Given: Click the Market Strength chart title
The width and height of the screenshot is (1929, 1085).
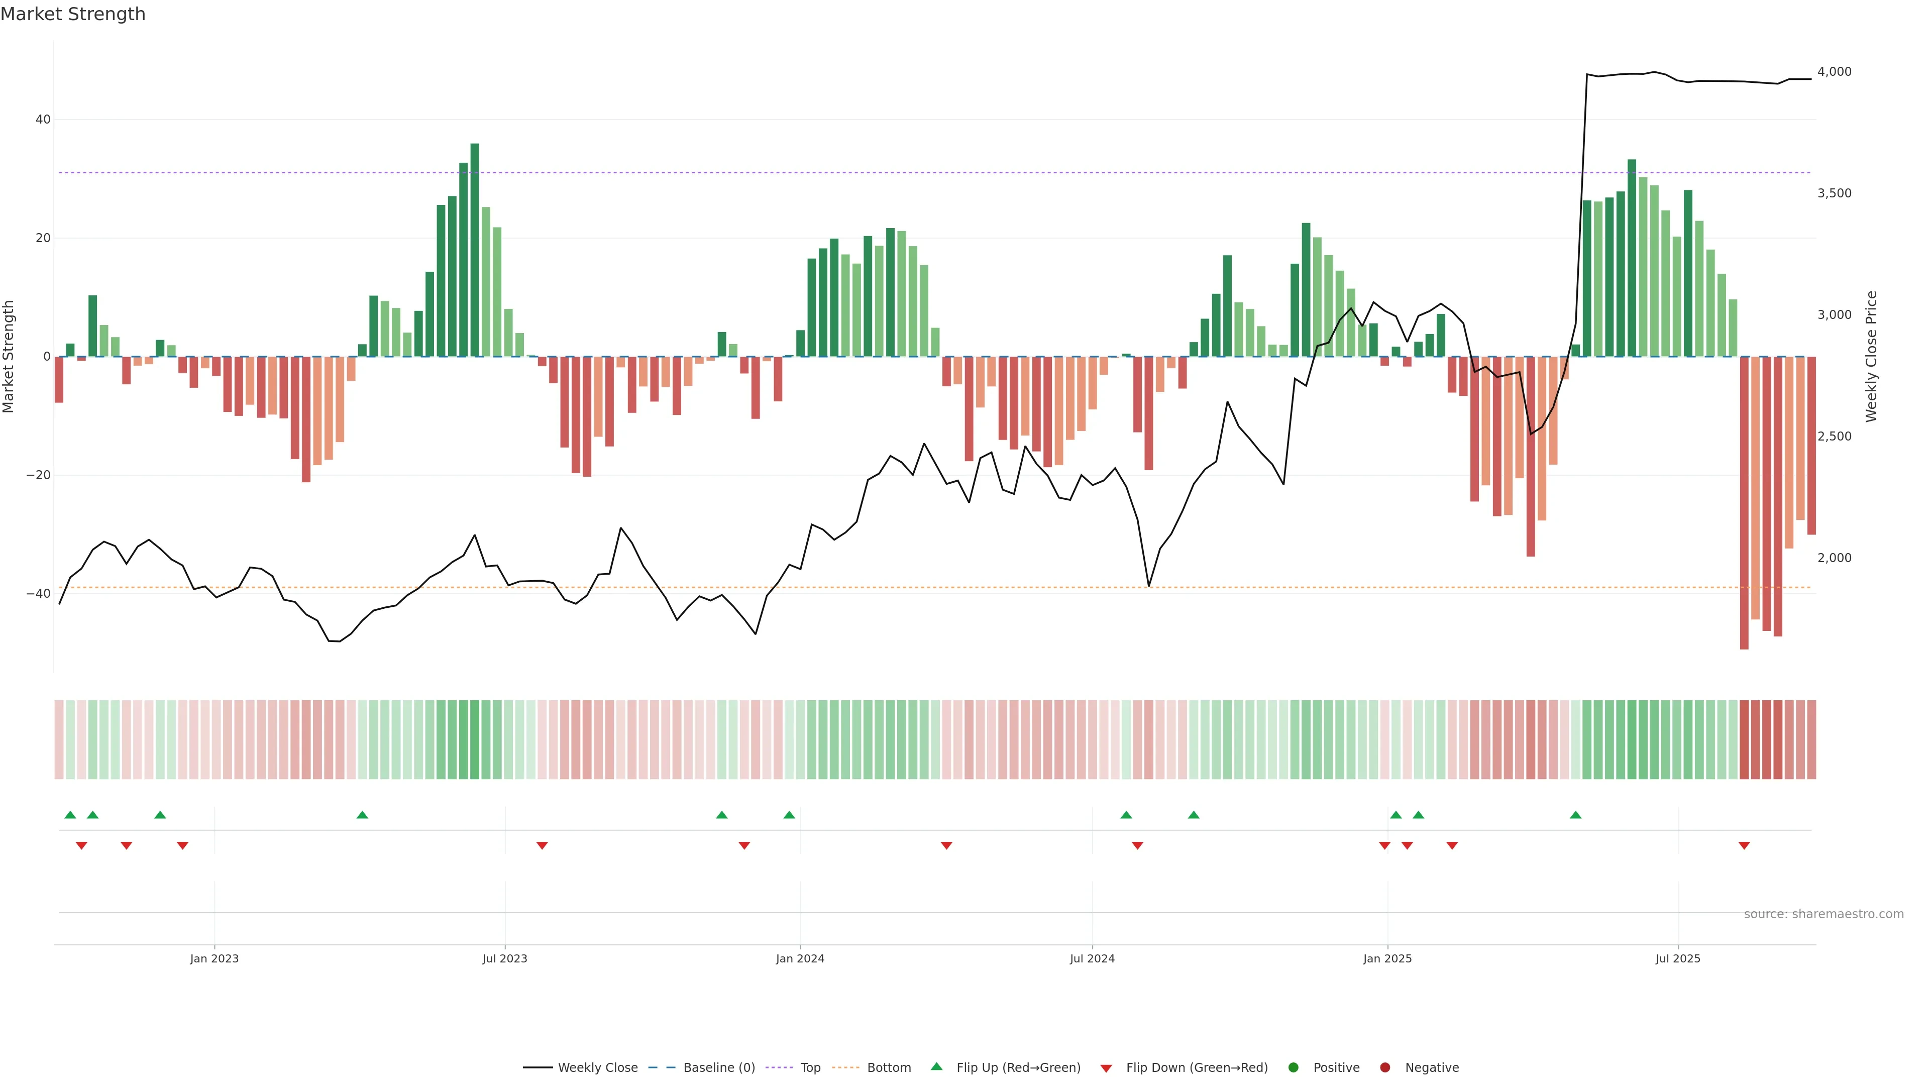Looking at the screenshot, I should point(73,14).
